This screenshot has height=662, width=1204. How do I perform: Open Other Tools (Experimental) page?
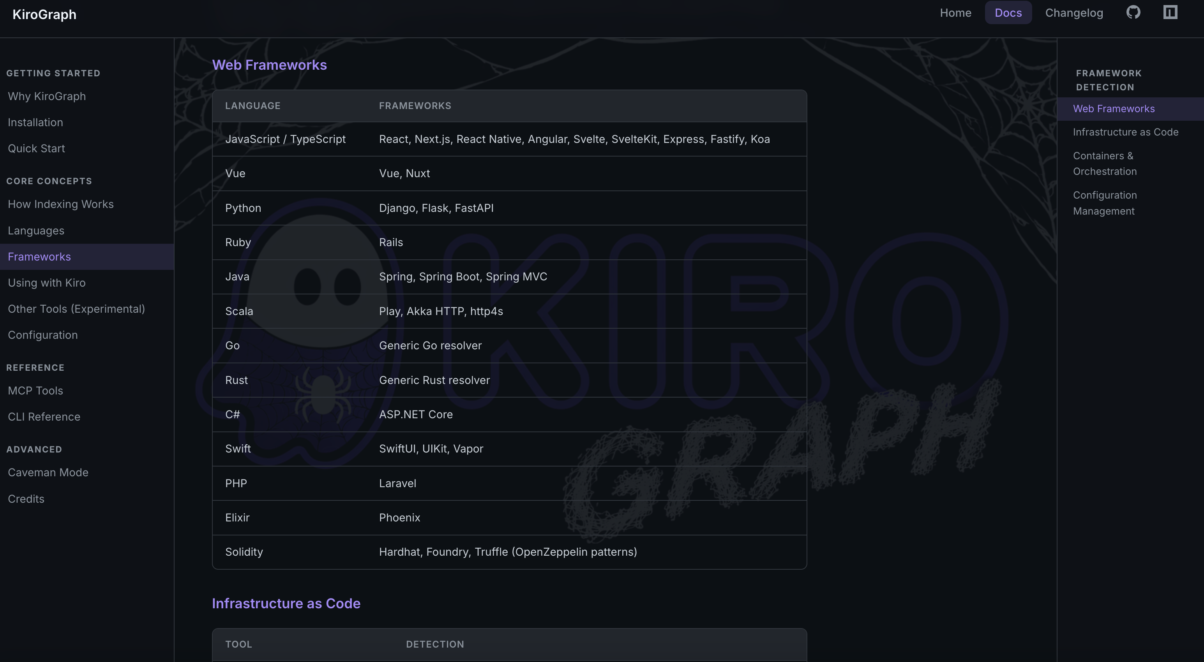(76, 309)
